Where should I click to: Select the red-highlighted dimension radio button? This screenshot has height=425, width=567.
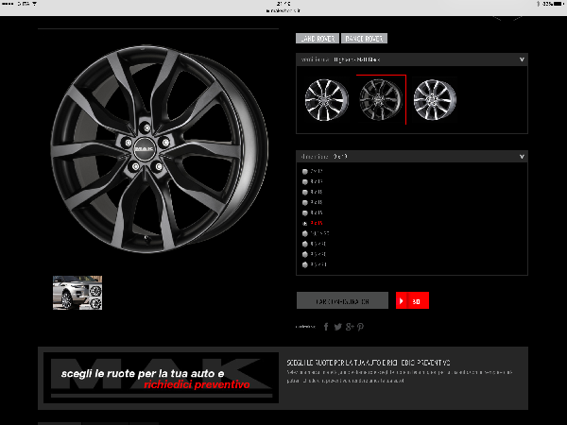point(305,223)
